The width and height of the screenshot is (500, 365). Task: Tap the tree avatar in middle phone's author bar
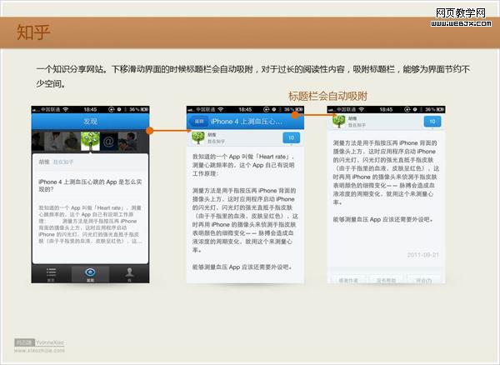pos(200,137)
